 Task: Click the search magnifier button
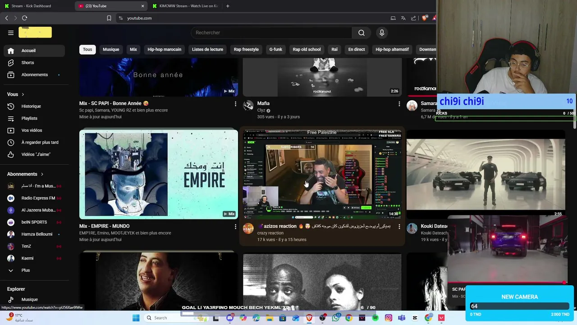click(362, 32)
